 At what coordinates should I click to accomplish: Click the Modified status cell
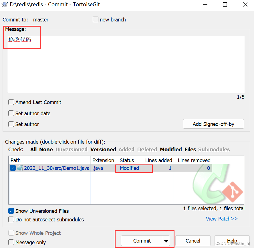coord(129,168)
